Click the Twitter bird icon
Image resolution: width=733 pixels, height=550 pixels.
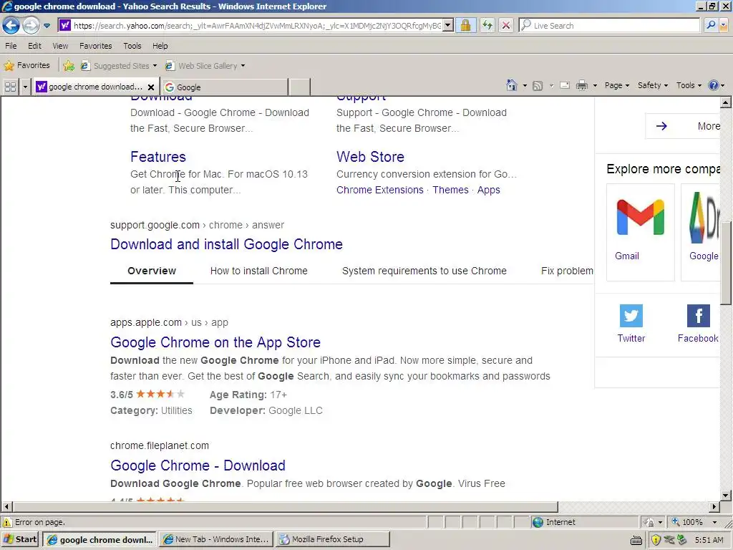(631, 316)
